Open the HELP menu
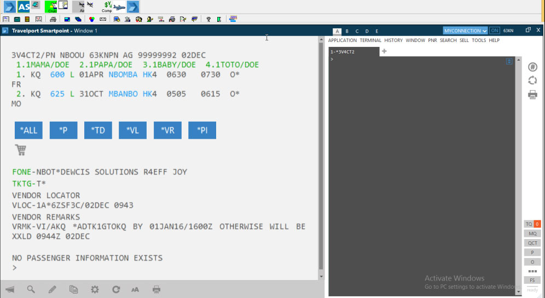The image size is (545, 298). point(494,40)
